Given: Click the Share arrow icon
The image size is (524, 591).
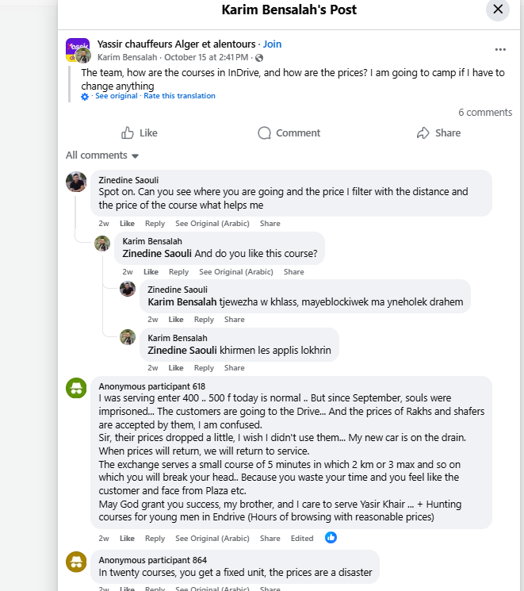Looking at the screenshot, I should 423,133.
